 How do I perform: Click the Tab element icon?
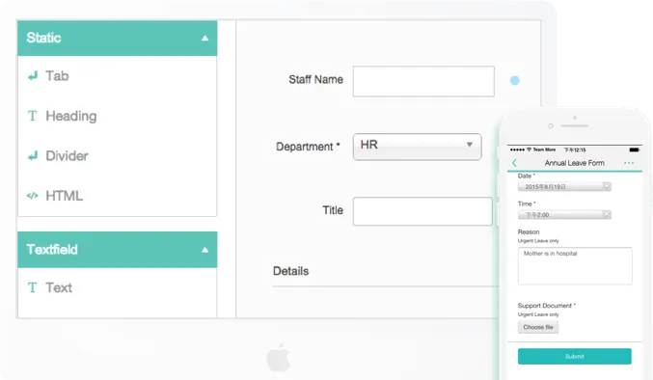[33, 76]
